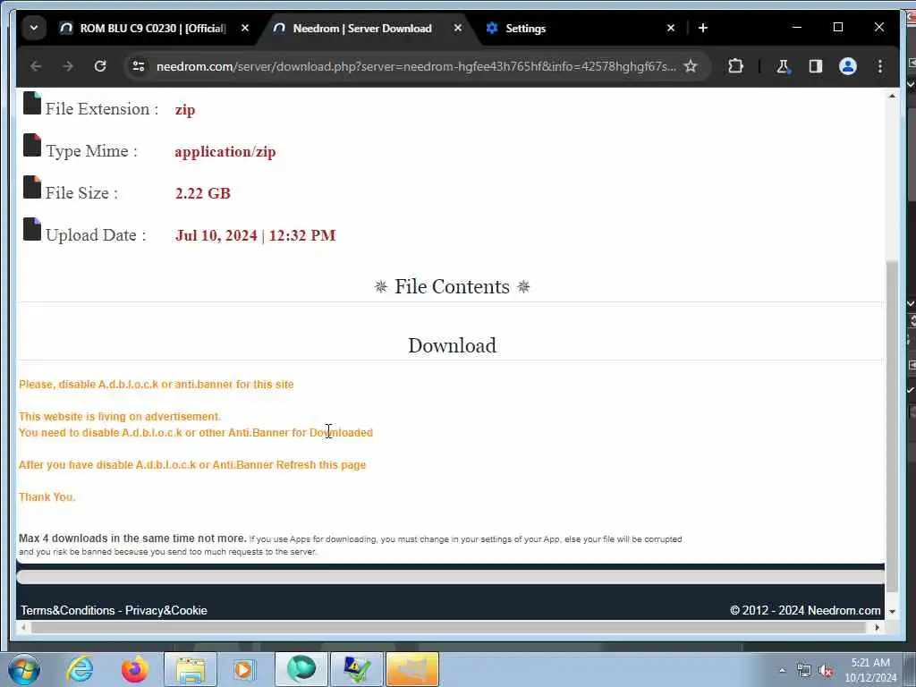
Task: Reload the current page
Action: pos(100,66)
